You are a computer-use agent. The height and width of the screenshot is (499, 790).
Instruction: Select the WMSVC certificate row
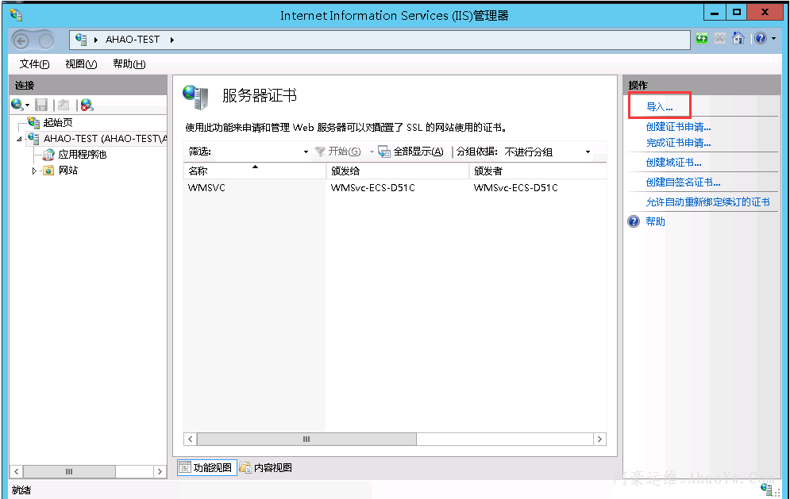pos(207,188)
